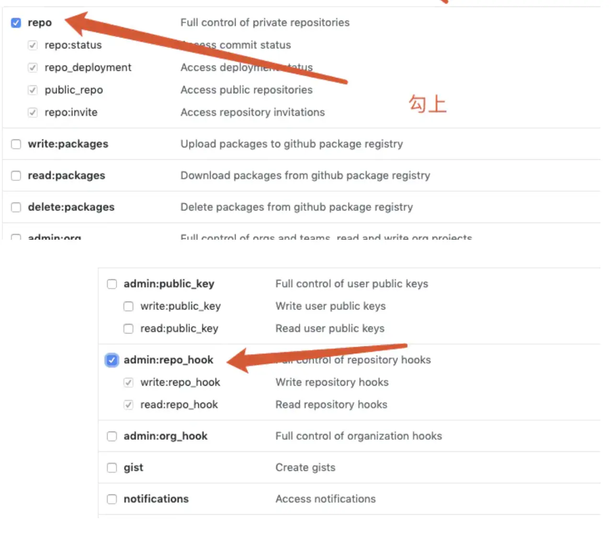Screen dimensions: 611x535
Task: Check the read:public_key checkbox
Action: tap(128, 329)
